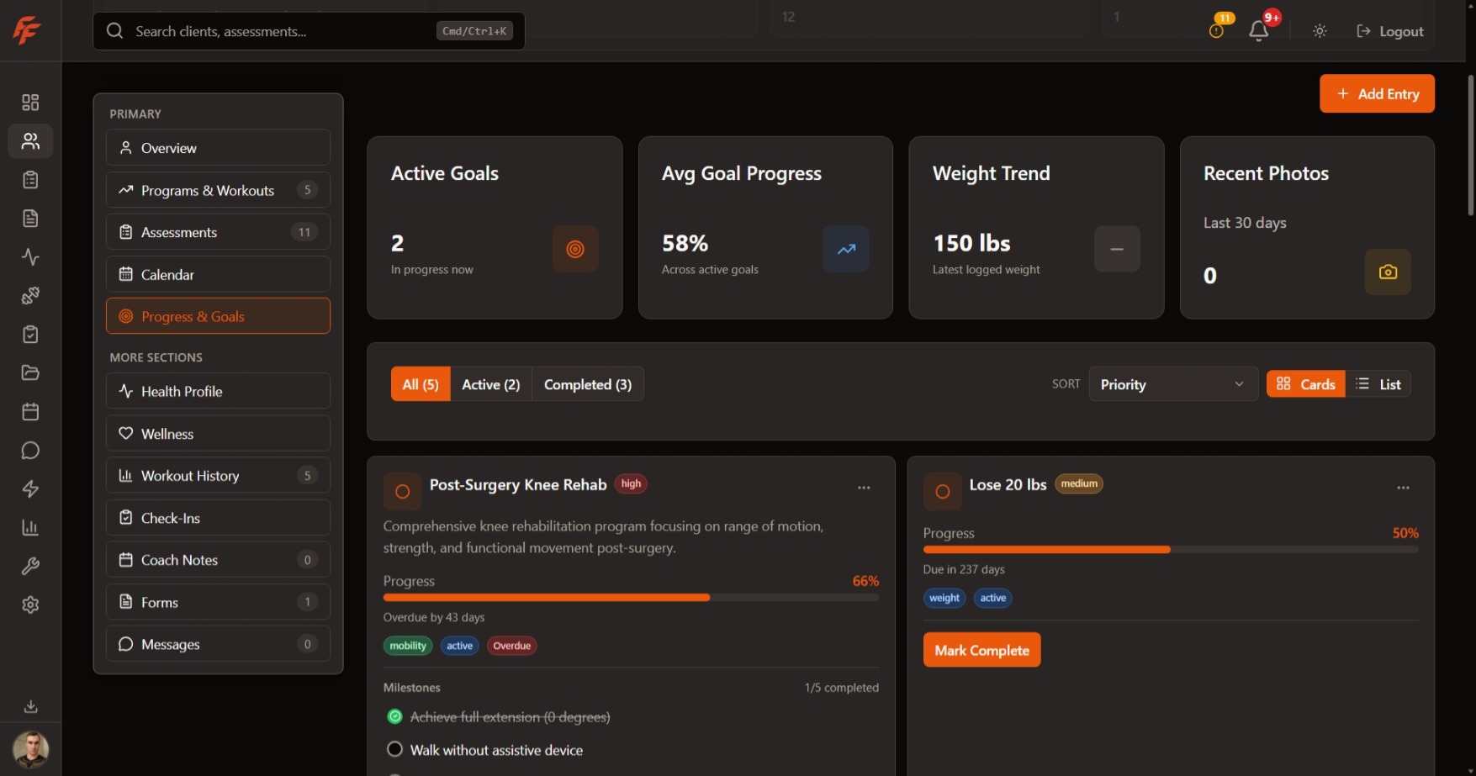Open the Priority sort dropdown

[x=1172, y=383]
